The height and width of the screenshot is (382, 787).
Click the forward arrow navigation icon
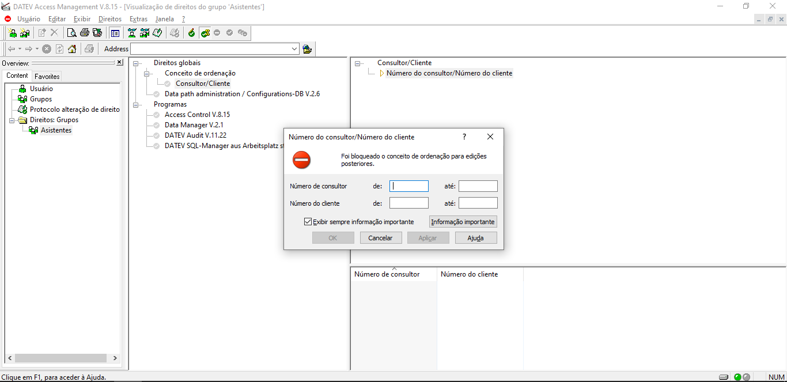point(29,49)
